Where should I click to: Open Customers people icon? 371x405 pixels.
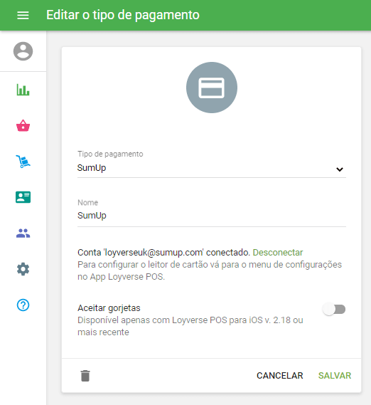[23, 233]
